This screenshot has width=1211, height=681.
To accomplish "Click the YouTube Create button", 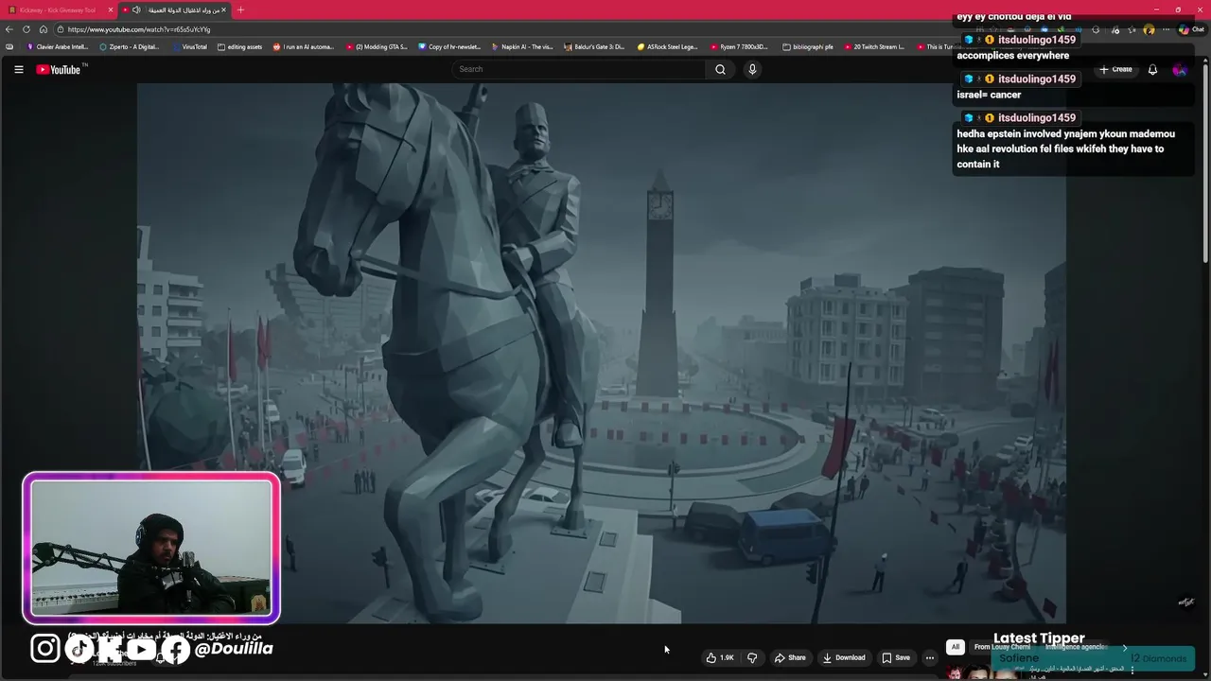I will [x=1115, y=69].
